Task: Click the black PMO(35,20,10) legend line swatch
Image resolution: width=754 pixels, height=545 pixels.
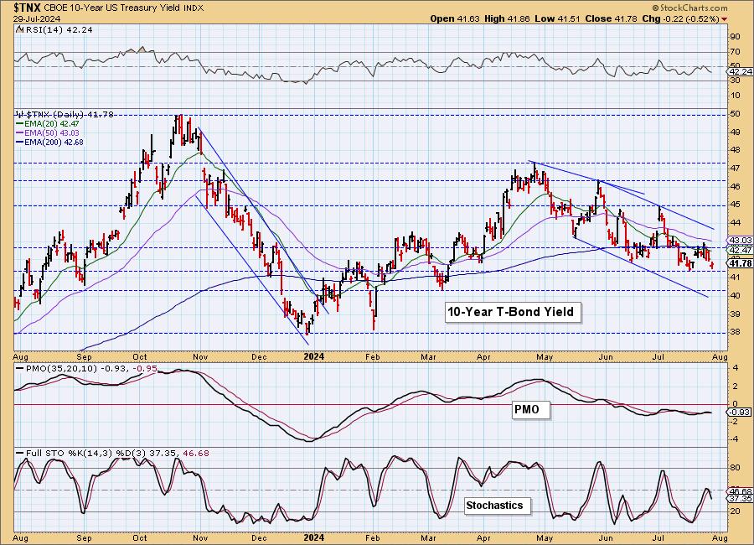Action: pyautogui.click(x=20, y=368)
